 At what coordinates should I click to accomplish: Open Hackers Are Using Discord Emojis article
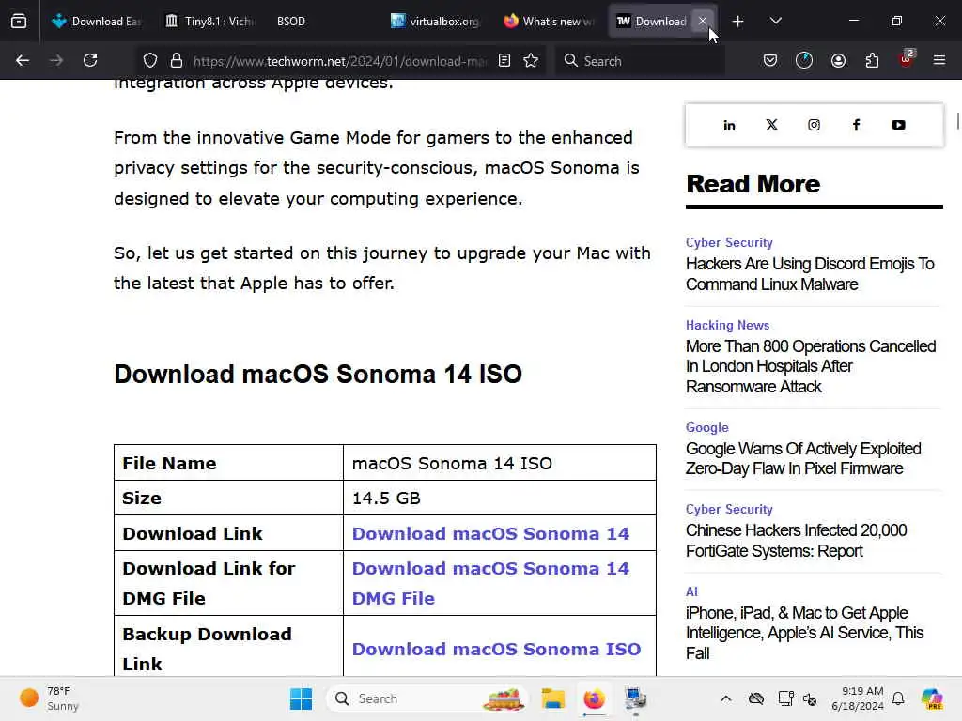(810, 274)
